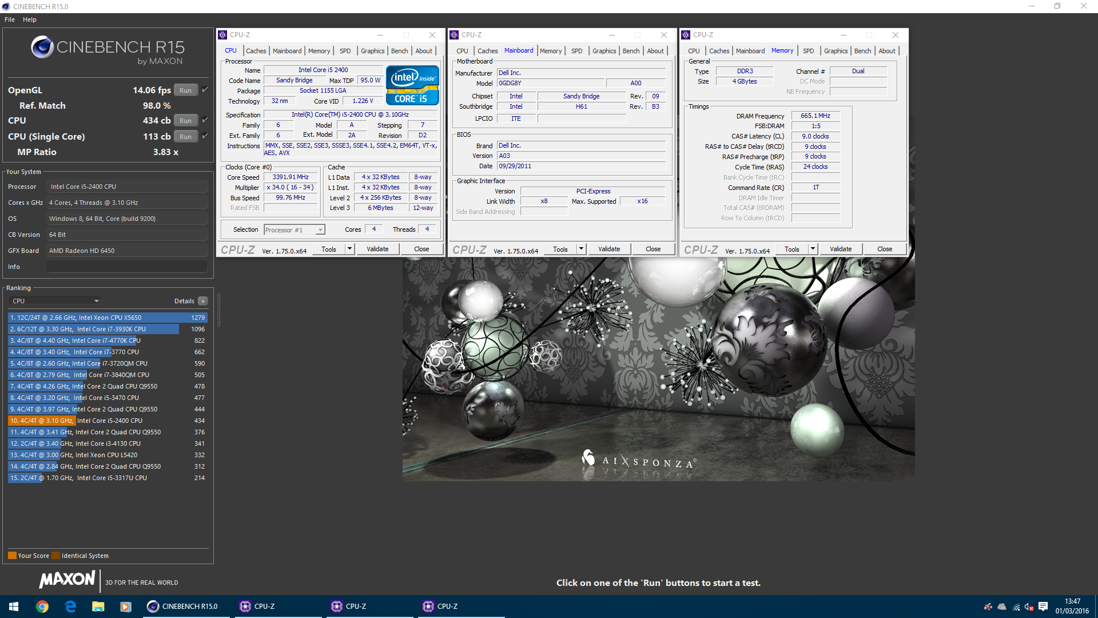Open the File menu

10,19
